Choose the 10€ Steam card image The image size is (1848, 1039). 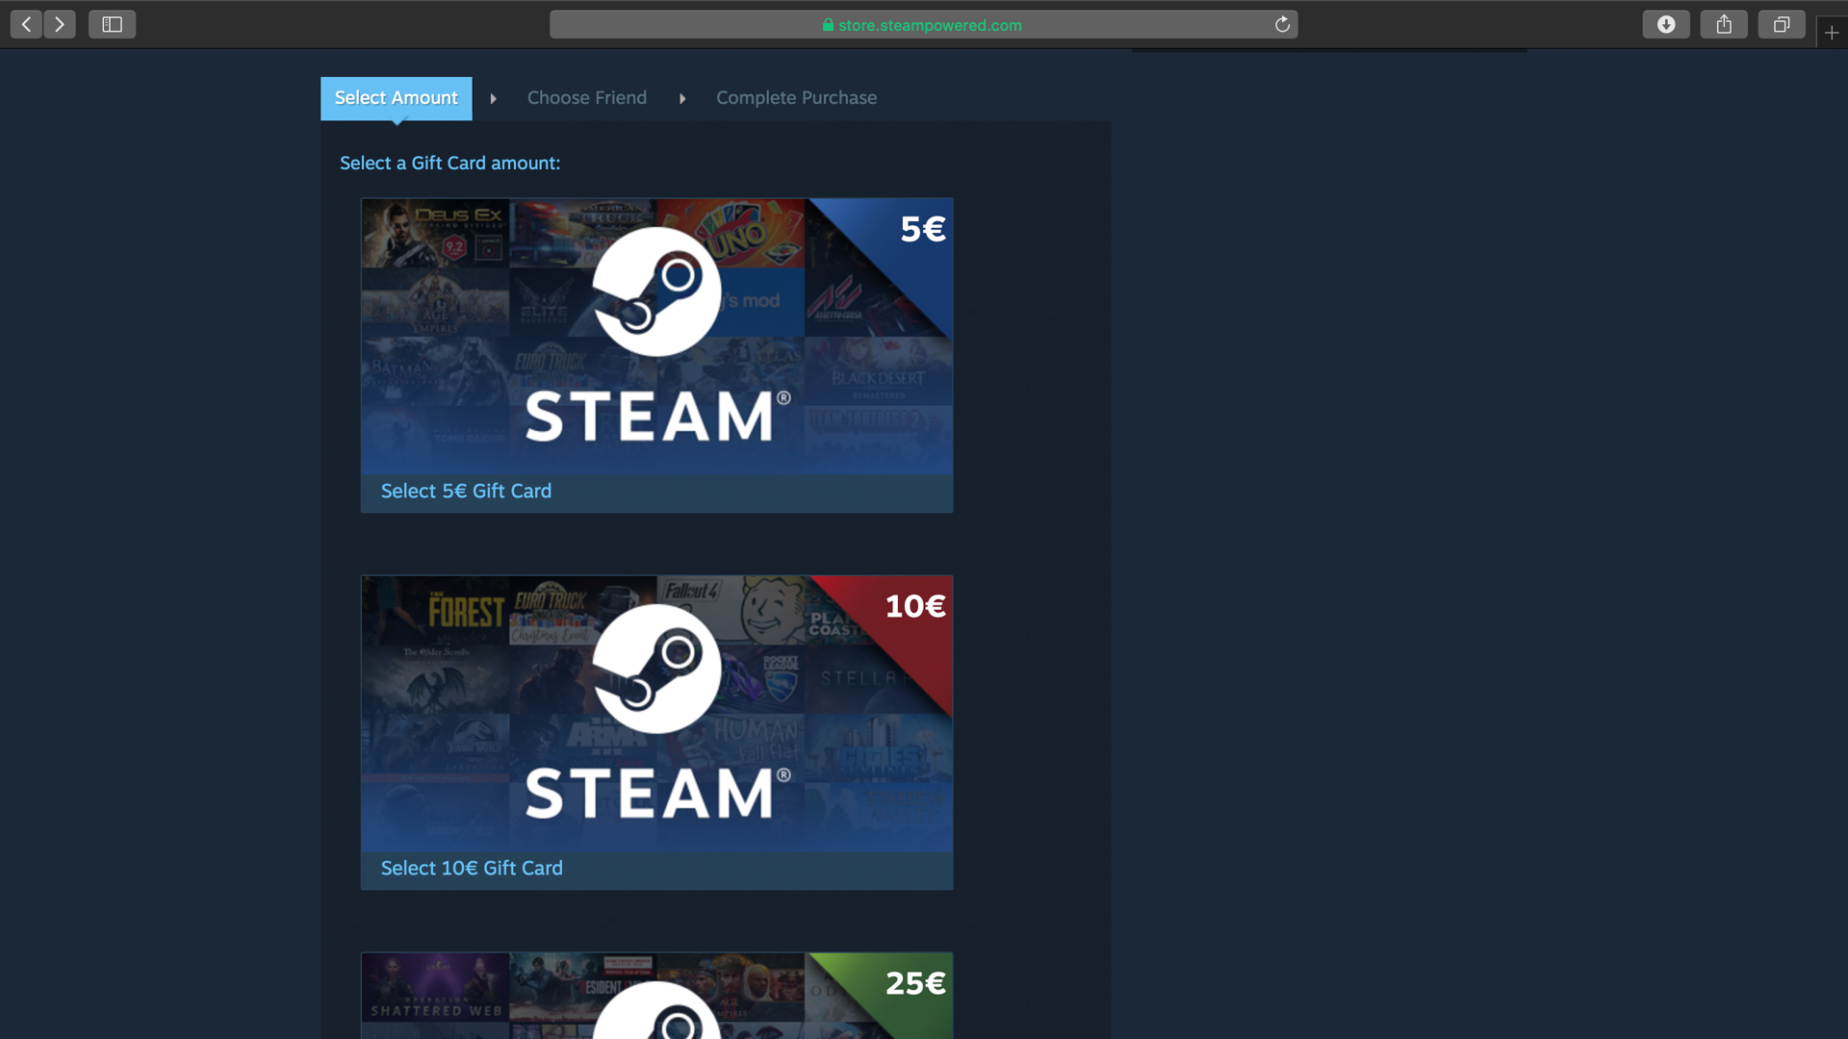(656, 714)
